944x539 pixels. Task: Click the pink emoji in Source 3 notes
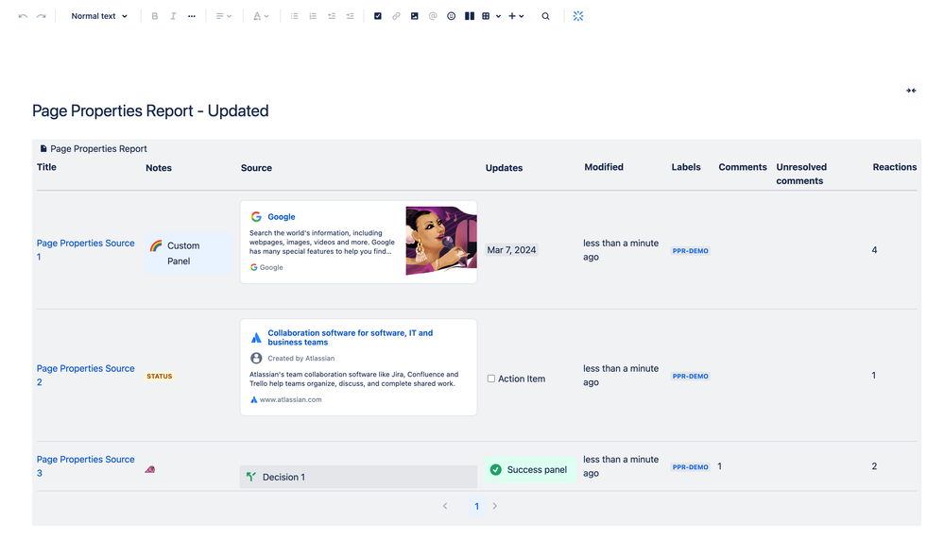150,469
